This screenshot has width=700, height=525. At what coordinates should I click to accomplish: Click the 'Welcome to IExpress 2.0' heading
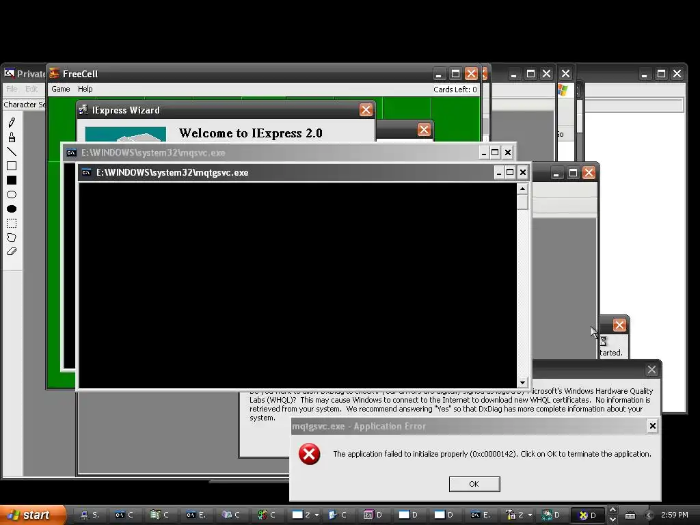point(250,133)
